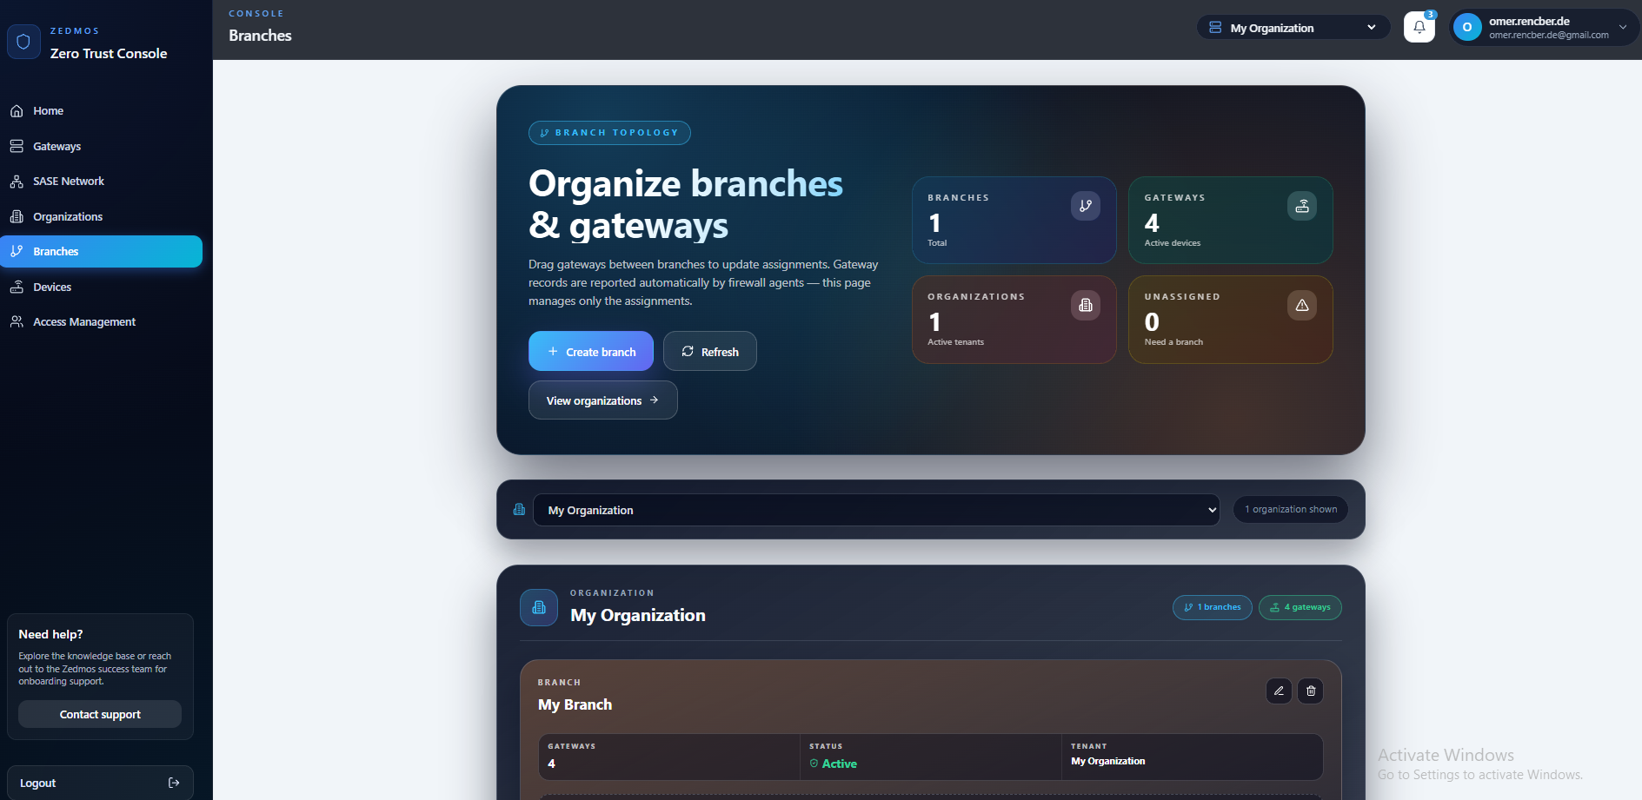Open Gateways in sidebar

point(101,146)
